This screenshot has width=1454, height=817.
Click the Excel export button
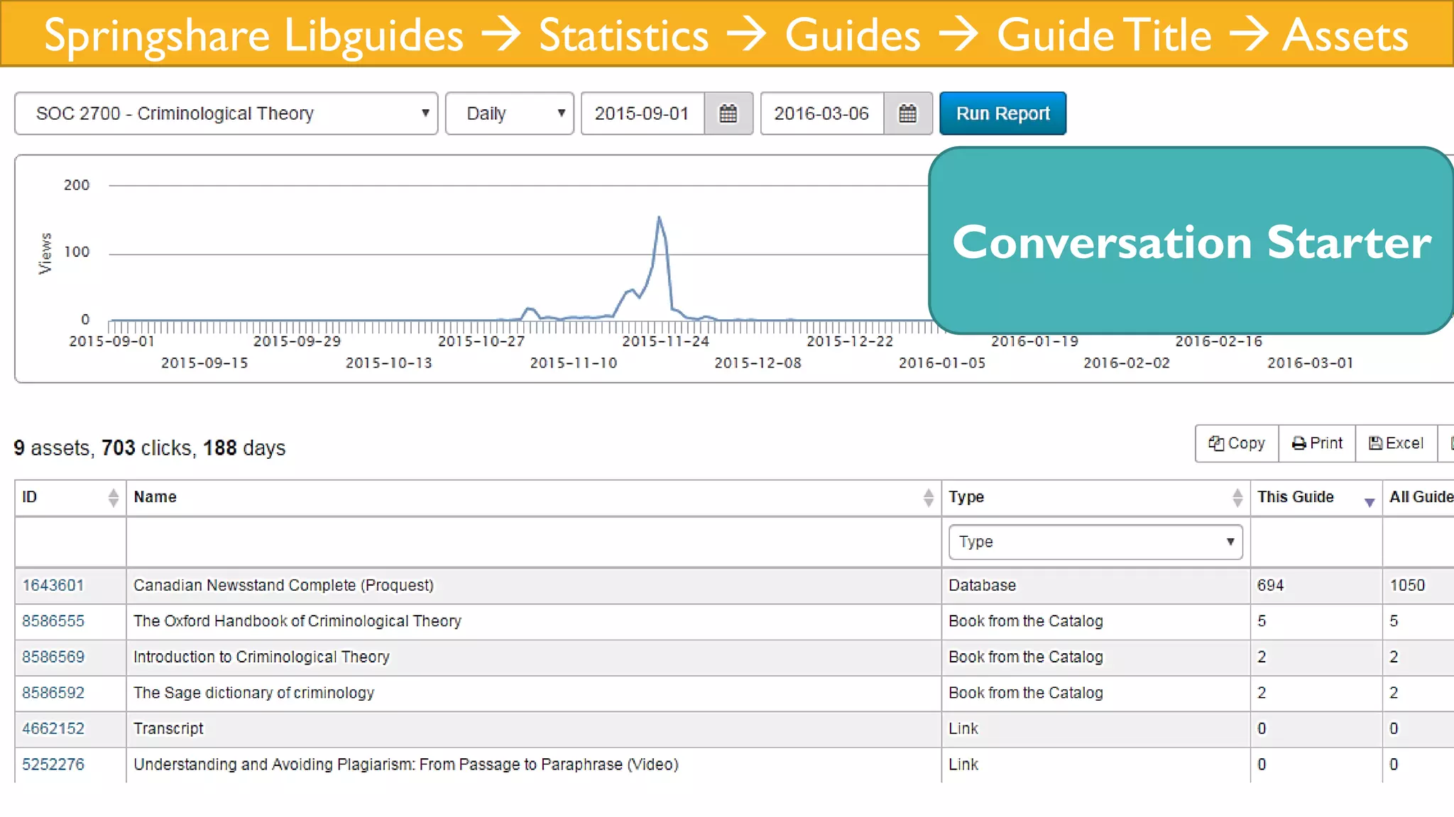click(x=1396, y=443)
